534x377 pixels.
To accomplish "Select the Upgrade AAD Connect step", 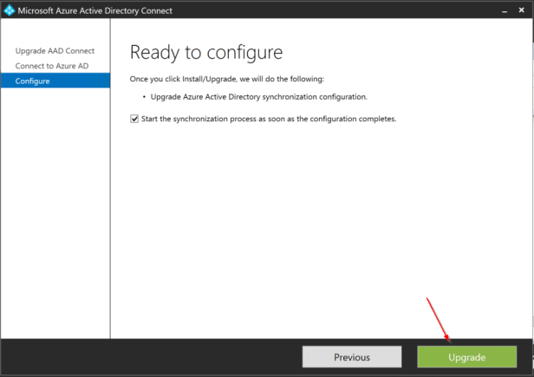I will [55, 51].
